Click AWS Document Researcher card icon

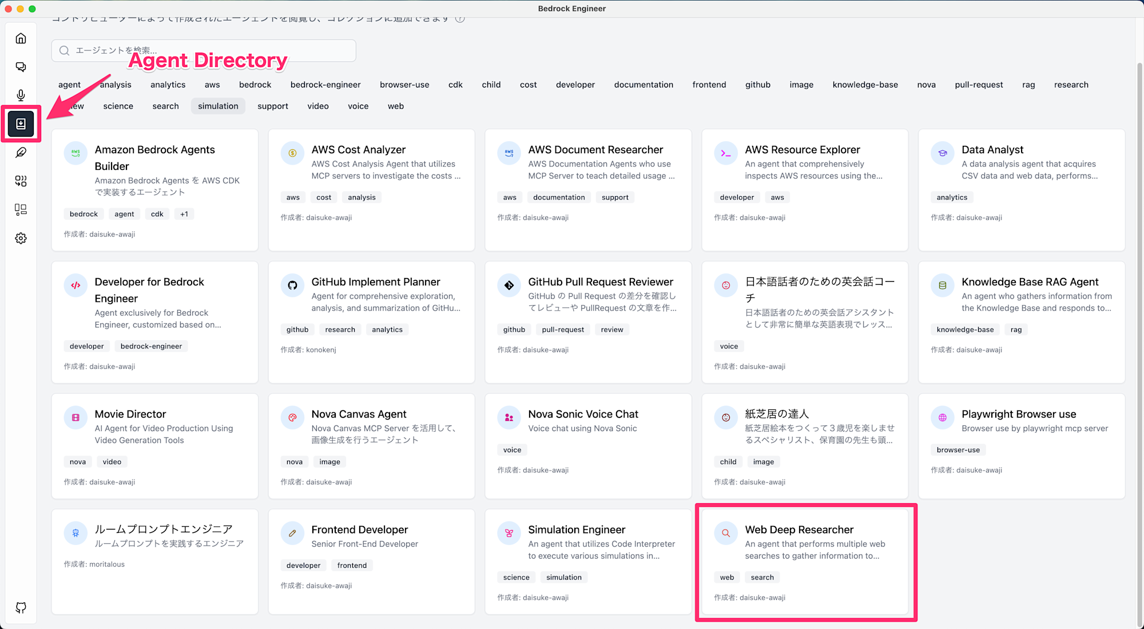(x=509, y=153)
